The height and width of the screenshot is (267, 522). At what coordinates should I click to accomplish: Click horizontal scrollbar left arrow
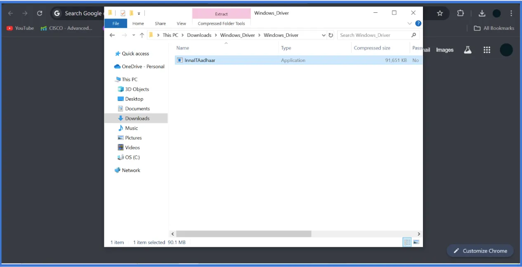point(173,234)
